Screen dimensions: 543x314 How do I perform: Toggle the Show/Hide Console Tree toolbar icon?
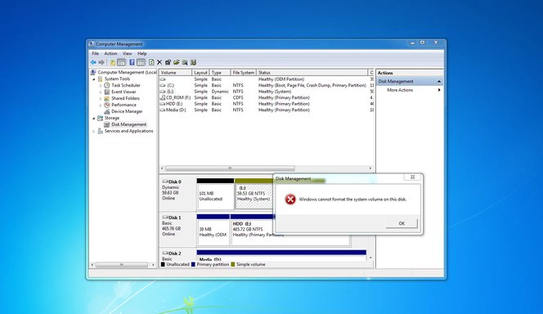[121, 62]
